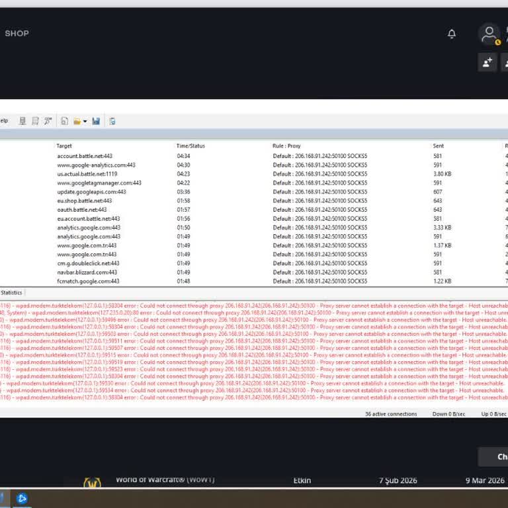Click the new profile document icon
The image size is (508, 508).
[65, 121]
